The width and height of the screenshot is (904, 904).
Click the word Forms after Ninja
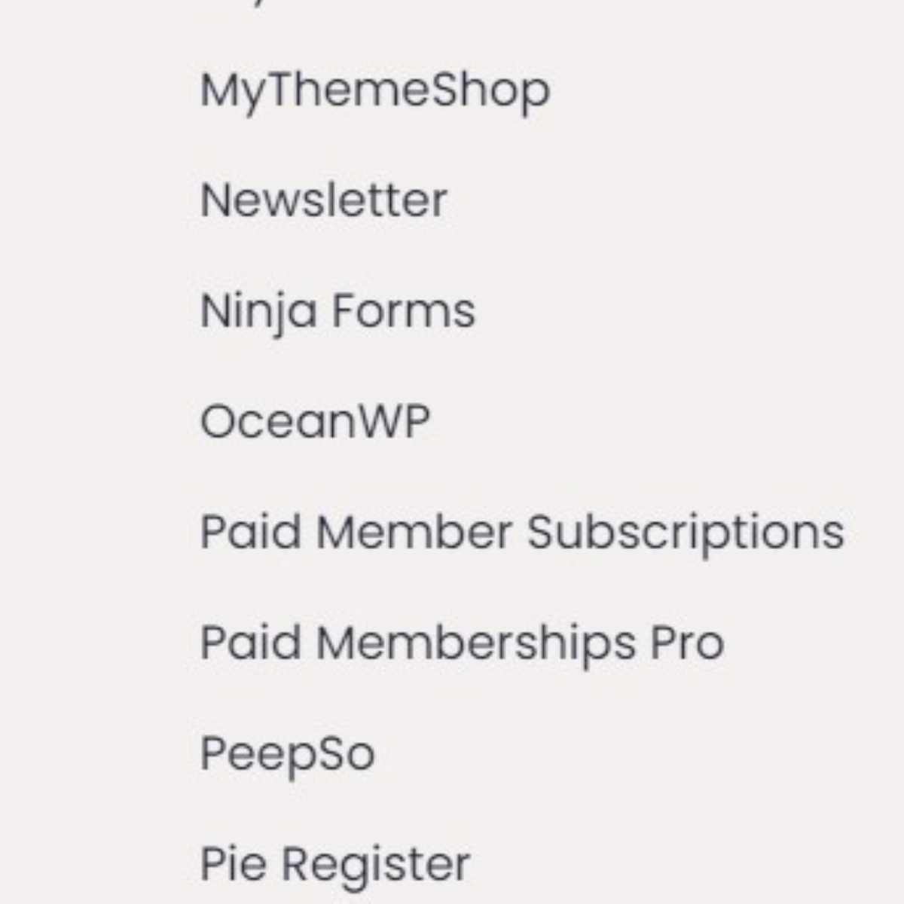point(404,311)
